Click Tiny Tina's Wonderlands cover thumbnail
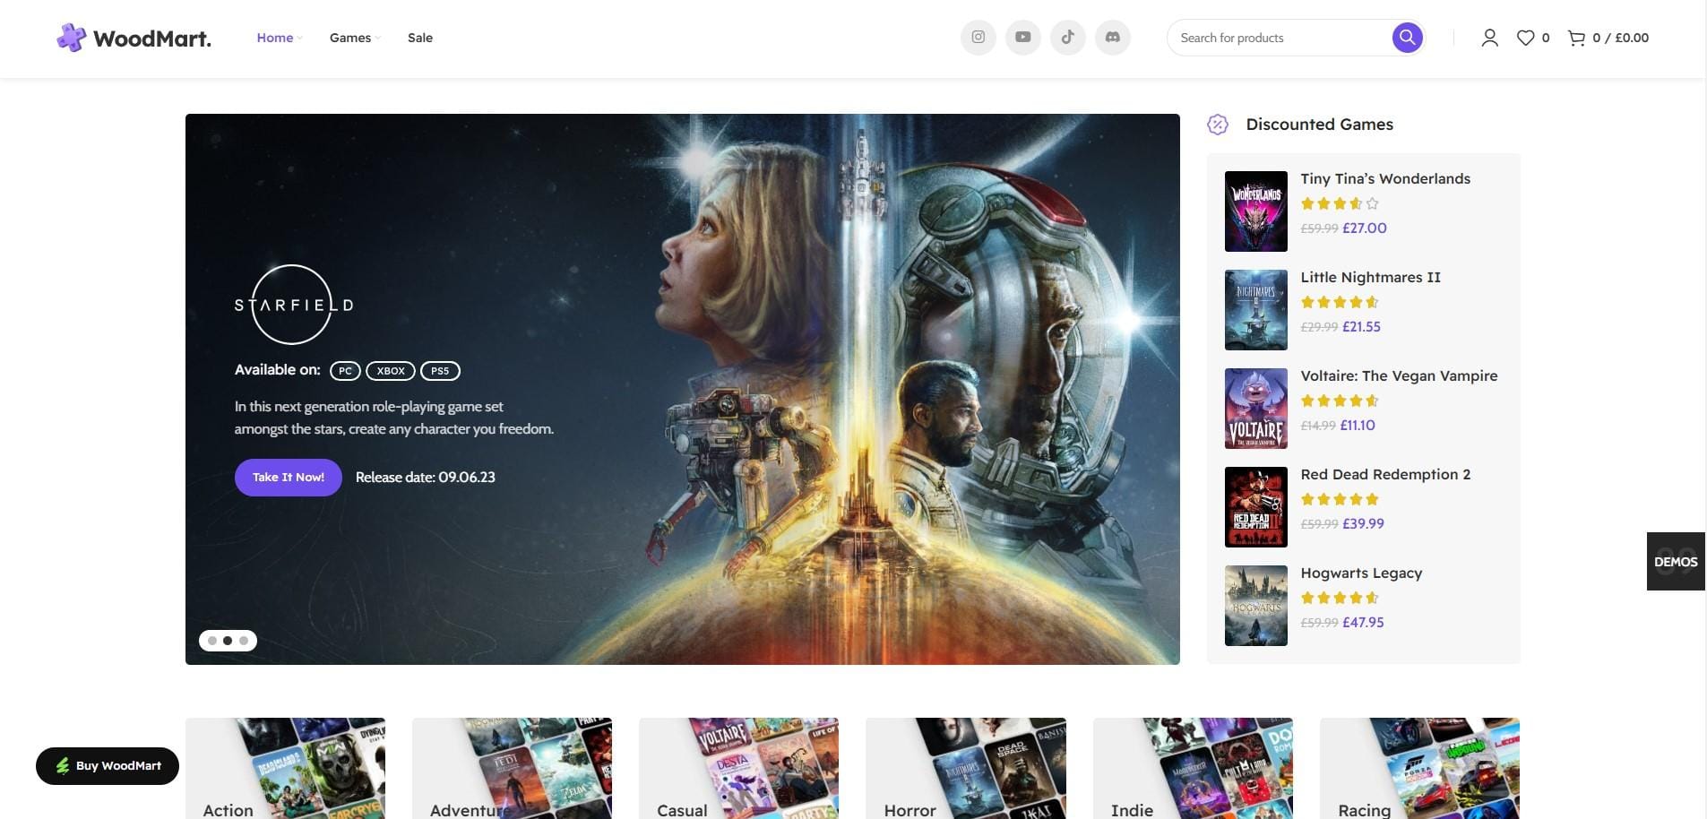 [x=1256, y=211]
